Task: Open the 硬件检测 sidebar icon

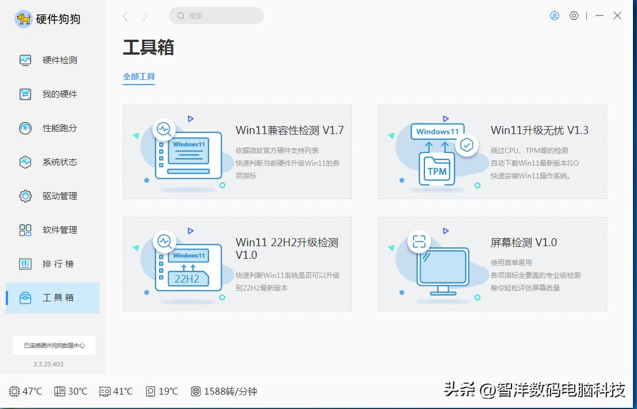Action: coord(24,60)
